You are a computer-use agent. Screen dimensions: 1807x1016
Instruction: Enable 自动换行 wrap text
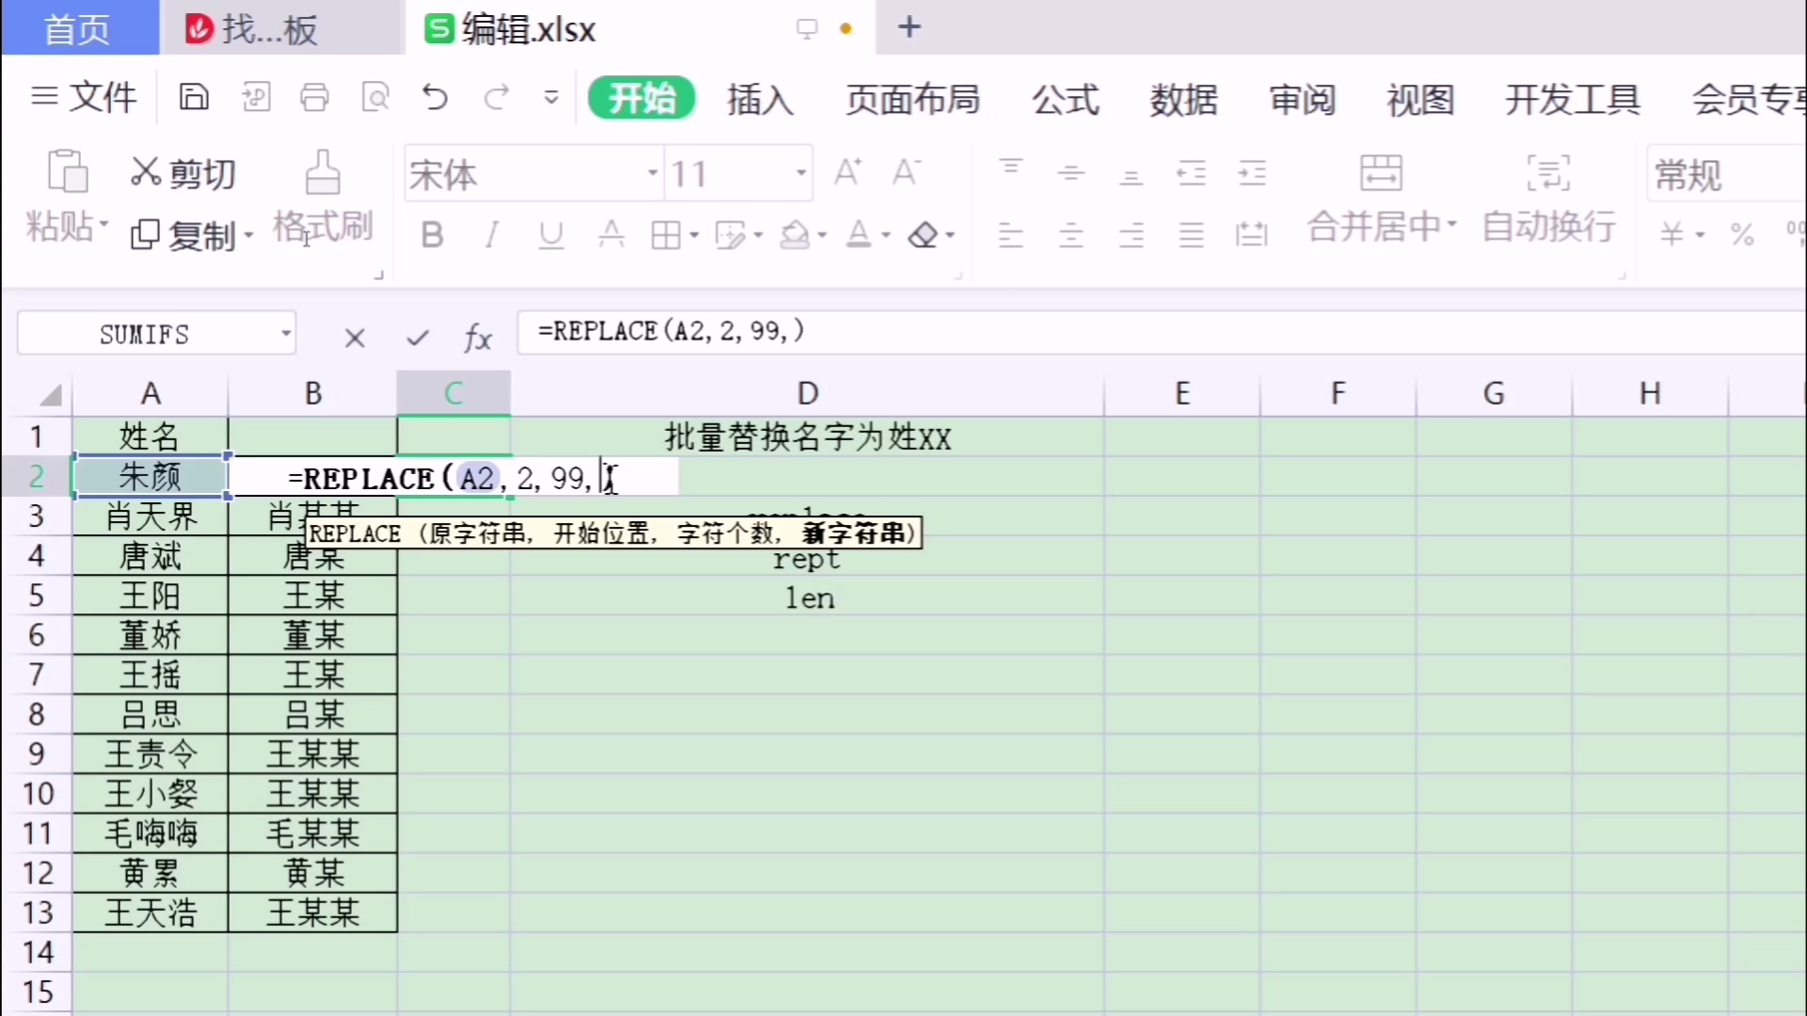pos(1548,198)
